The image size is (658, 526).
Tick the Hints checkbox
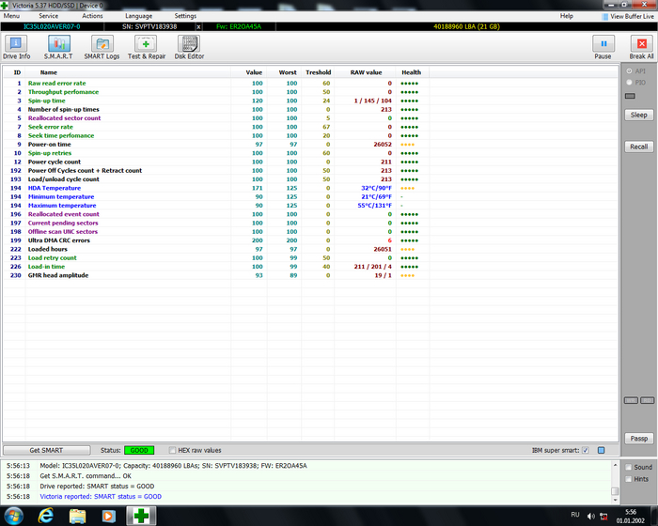coord(629,479)
